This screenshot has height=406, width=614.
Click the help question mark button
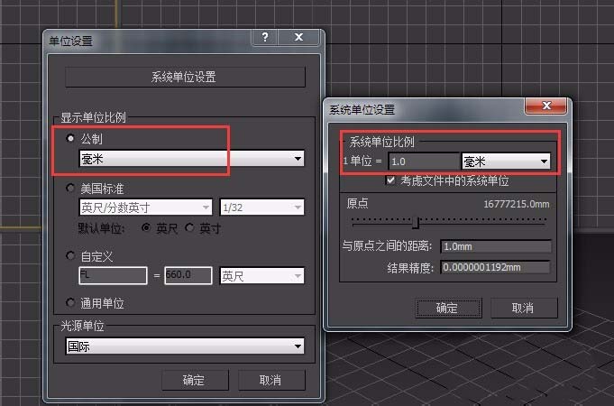(x=265, y=37)
